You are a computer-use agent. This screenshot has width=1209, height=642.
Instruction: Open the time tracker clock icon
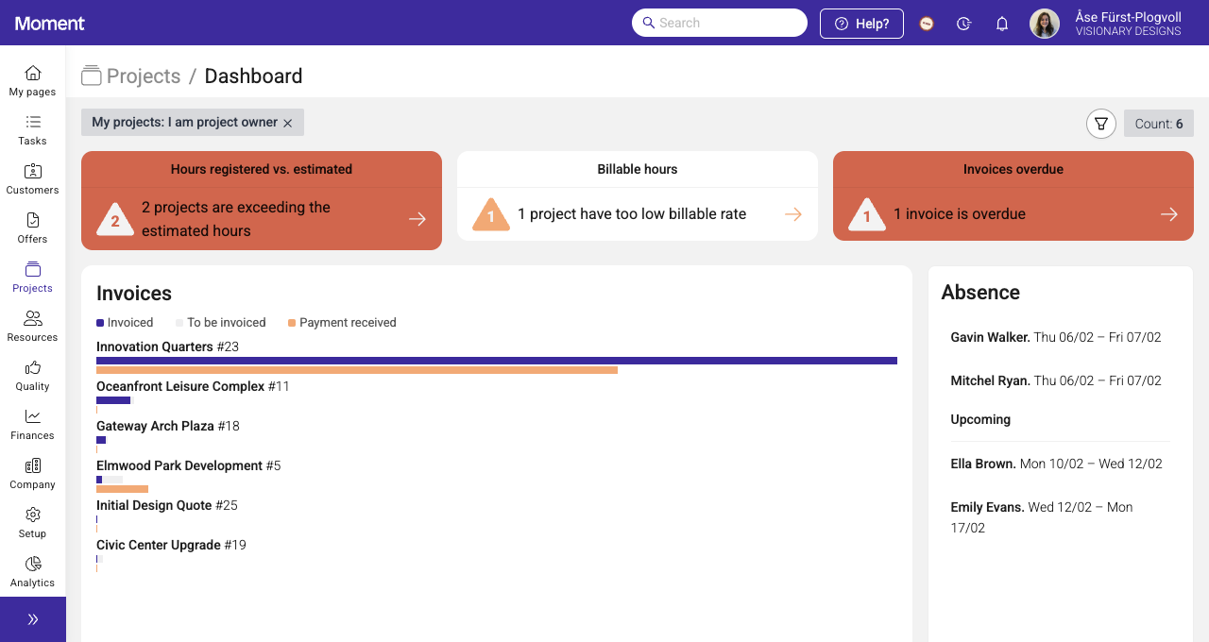[963, 23]
